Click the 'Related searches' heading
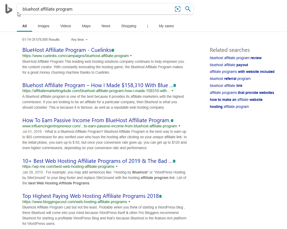Screen dimensions: 287x229 [230, 50]
